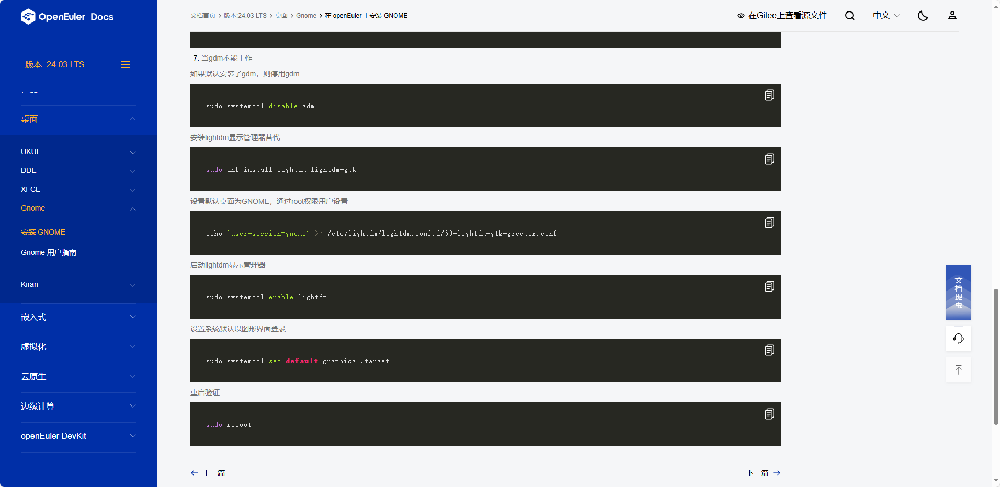
Task: Copy the 'systemctl disable gdm' code block
Action: pyautogui.click(x=769, y=95)
